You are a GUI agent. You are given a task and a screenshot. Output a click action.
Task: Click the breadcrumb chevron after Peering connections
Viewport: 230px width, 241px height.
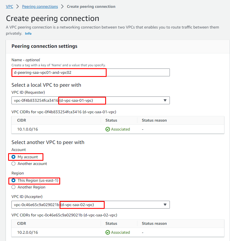(x=62, y=6)
